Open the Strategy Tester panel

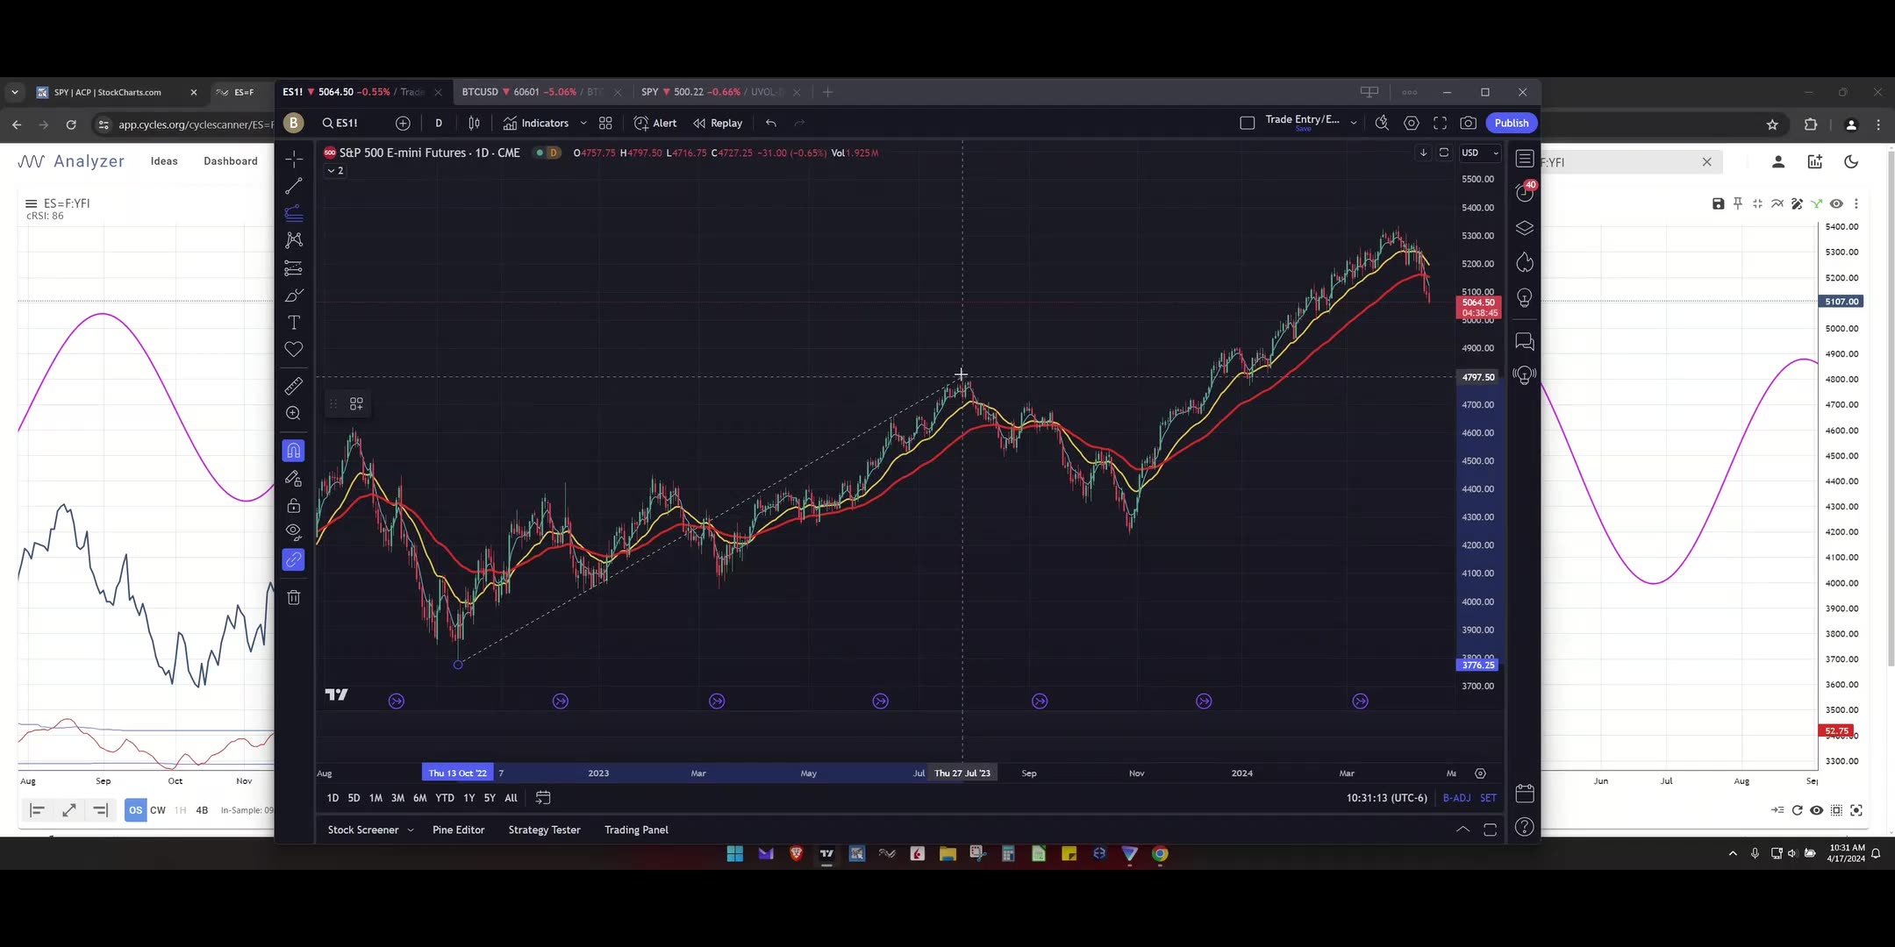coord(544,830)
